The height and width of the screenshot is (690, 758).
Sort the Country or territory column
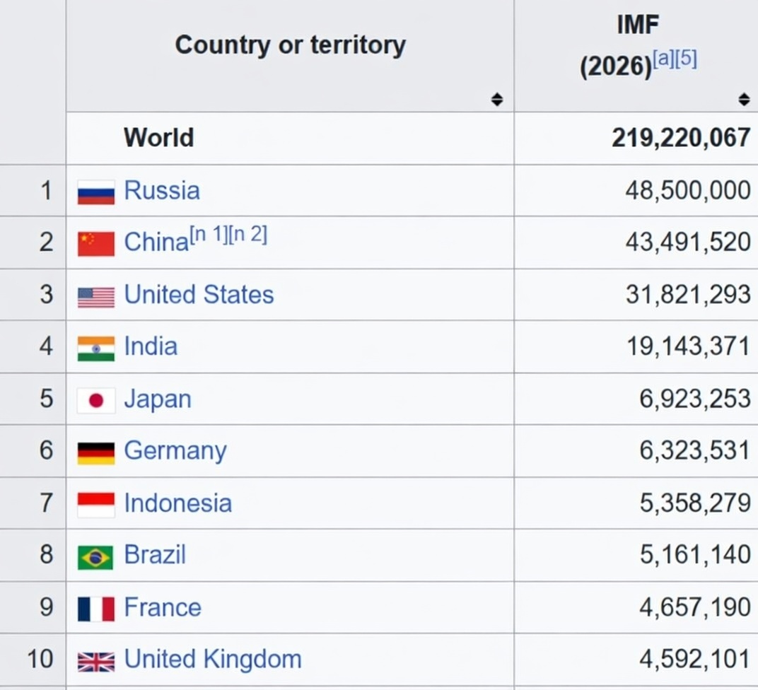[x=498, y=100]
